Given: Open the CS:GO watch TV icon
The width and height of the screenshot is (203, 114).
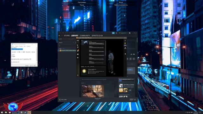Looking at the screenshot, I should (78, 54).
